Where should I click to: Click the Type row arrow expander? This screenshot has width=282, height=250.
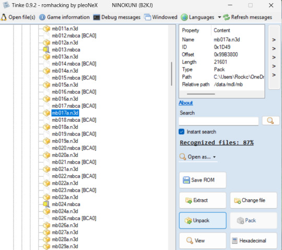click(x=274, y=75)
